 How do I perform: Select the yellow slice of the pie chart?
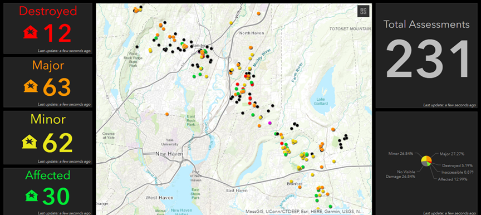424,159
